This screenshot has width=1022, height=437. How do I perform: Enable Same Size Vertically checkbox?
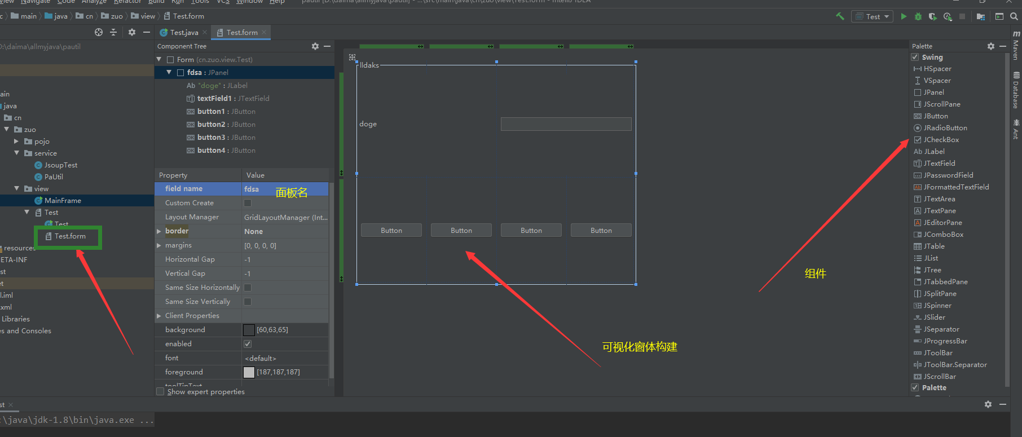248,302
